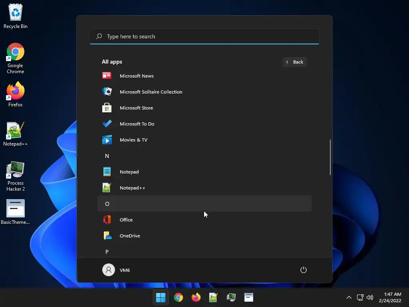Go Back from All apps

click(294, 62)
